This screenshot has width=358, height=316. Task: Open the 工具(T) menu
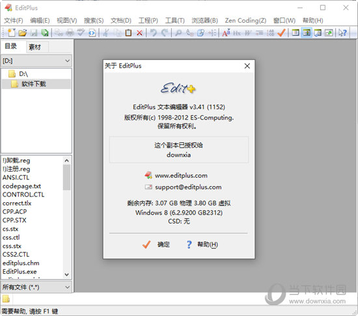coord(174,21)
